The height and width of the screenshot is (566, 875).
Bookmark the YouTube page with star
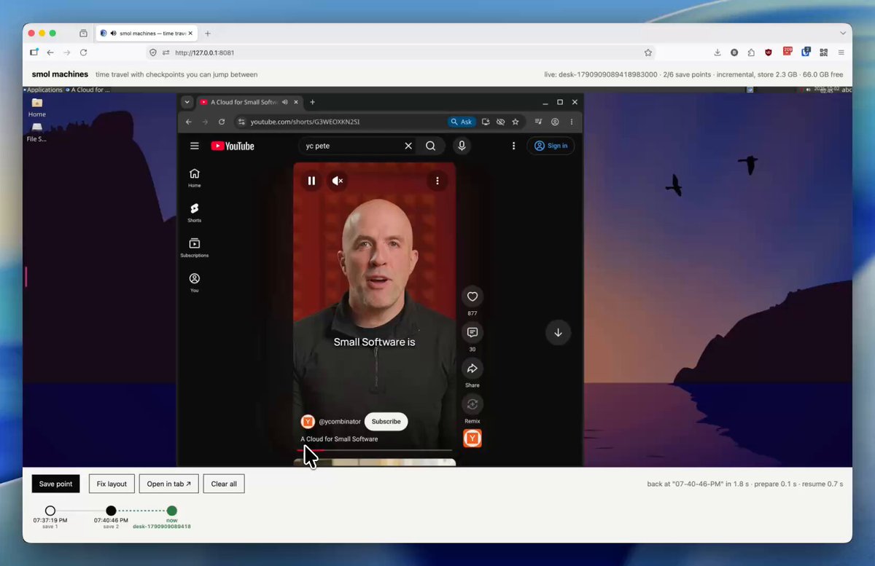(516, 122)
